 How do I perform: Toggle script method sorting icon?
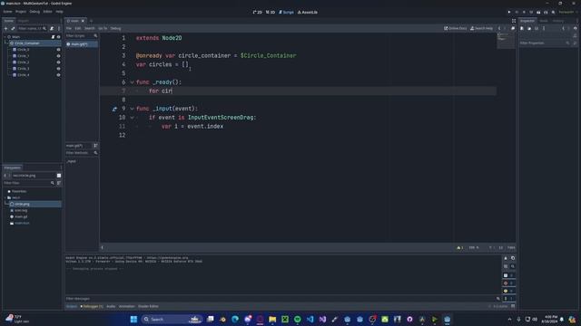point(95,146)
